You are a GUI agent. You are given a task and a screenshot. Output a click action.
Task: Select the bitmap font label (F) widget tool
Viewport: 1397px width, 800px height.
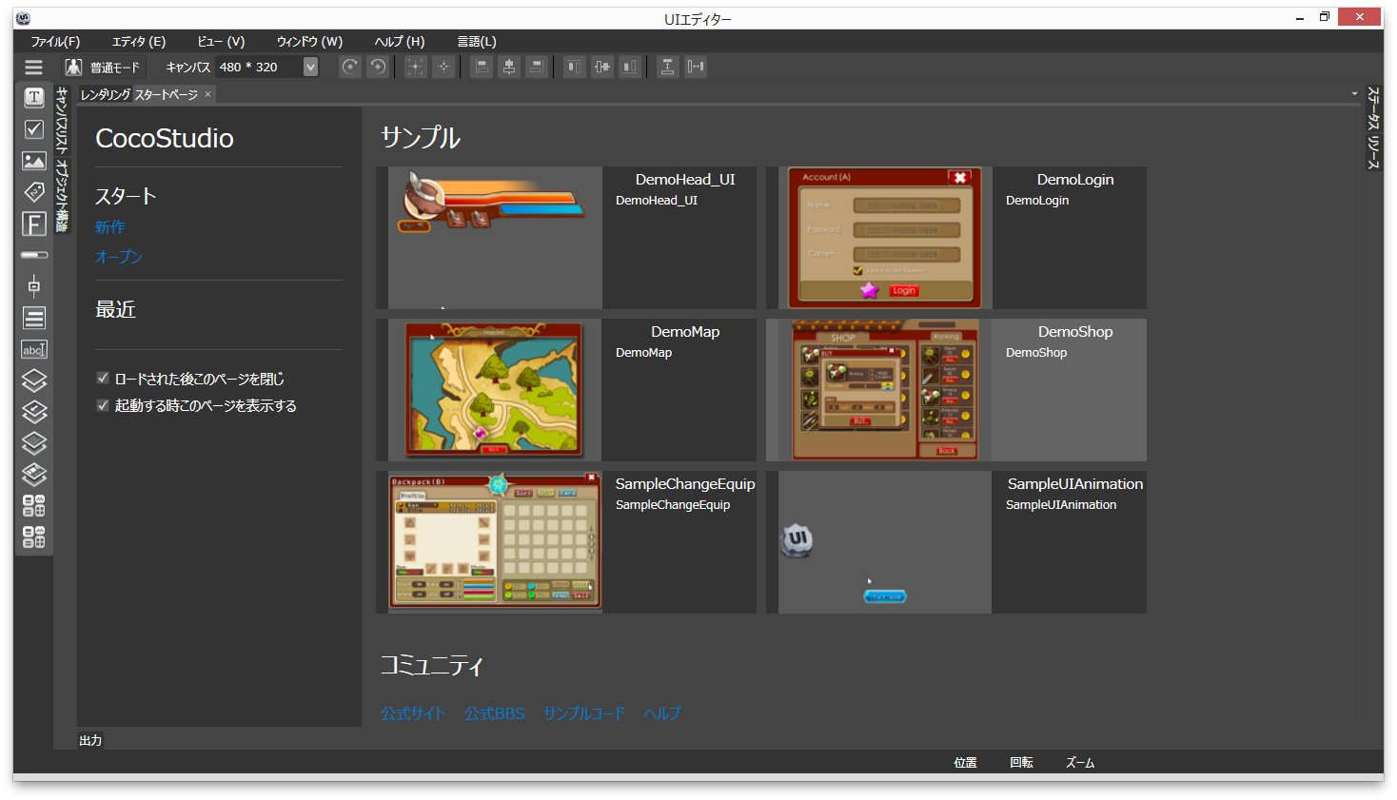pos(33,224)
